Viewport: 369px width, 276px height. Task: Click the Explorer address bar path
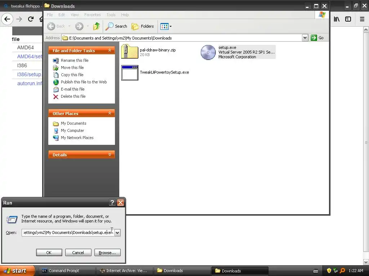click(182, 38)
